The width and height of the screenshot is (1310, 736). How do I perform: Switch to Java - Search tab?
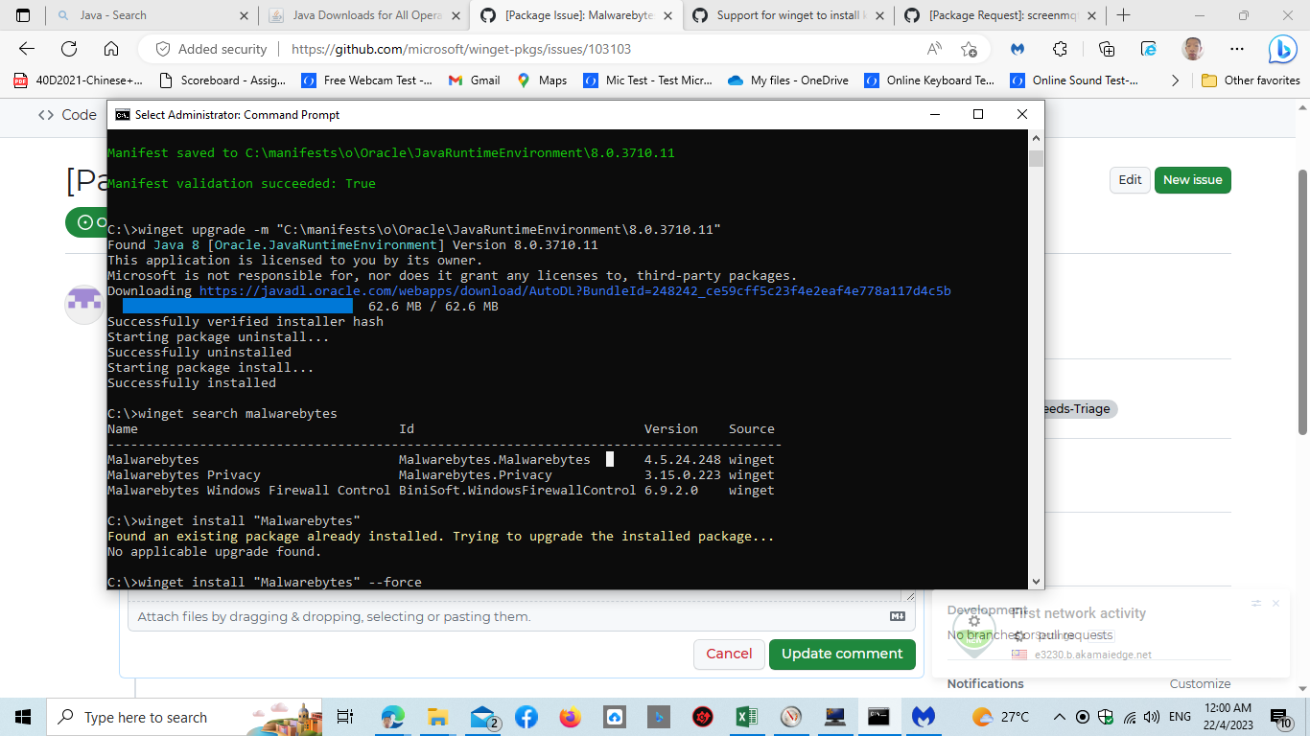click(x=152, y=15)
